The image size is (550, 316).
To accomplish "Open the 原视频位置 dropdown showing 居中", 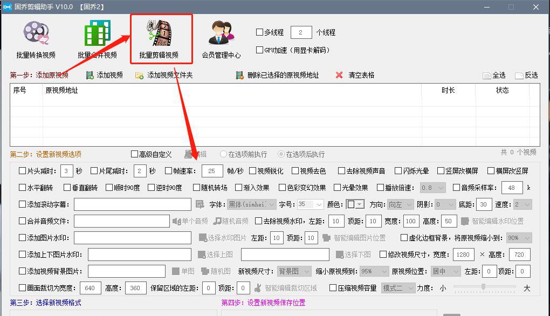I will 445,271.
